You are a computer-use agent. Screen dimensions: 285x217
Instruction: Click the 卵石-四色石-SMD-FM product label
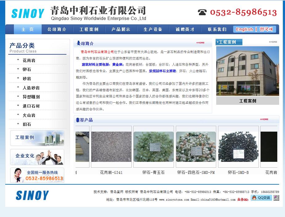coord(196,173)
